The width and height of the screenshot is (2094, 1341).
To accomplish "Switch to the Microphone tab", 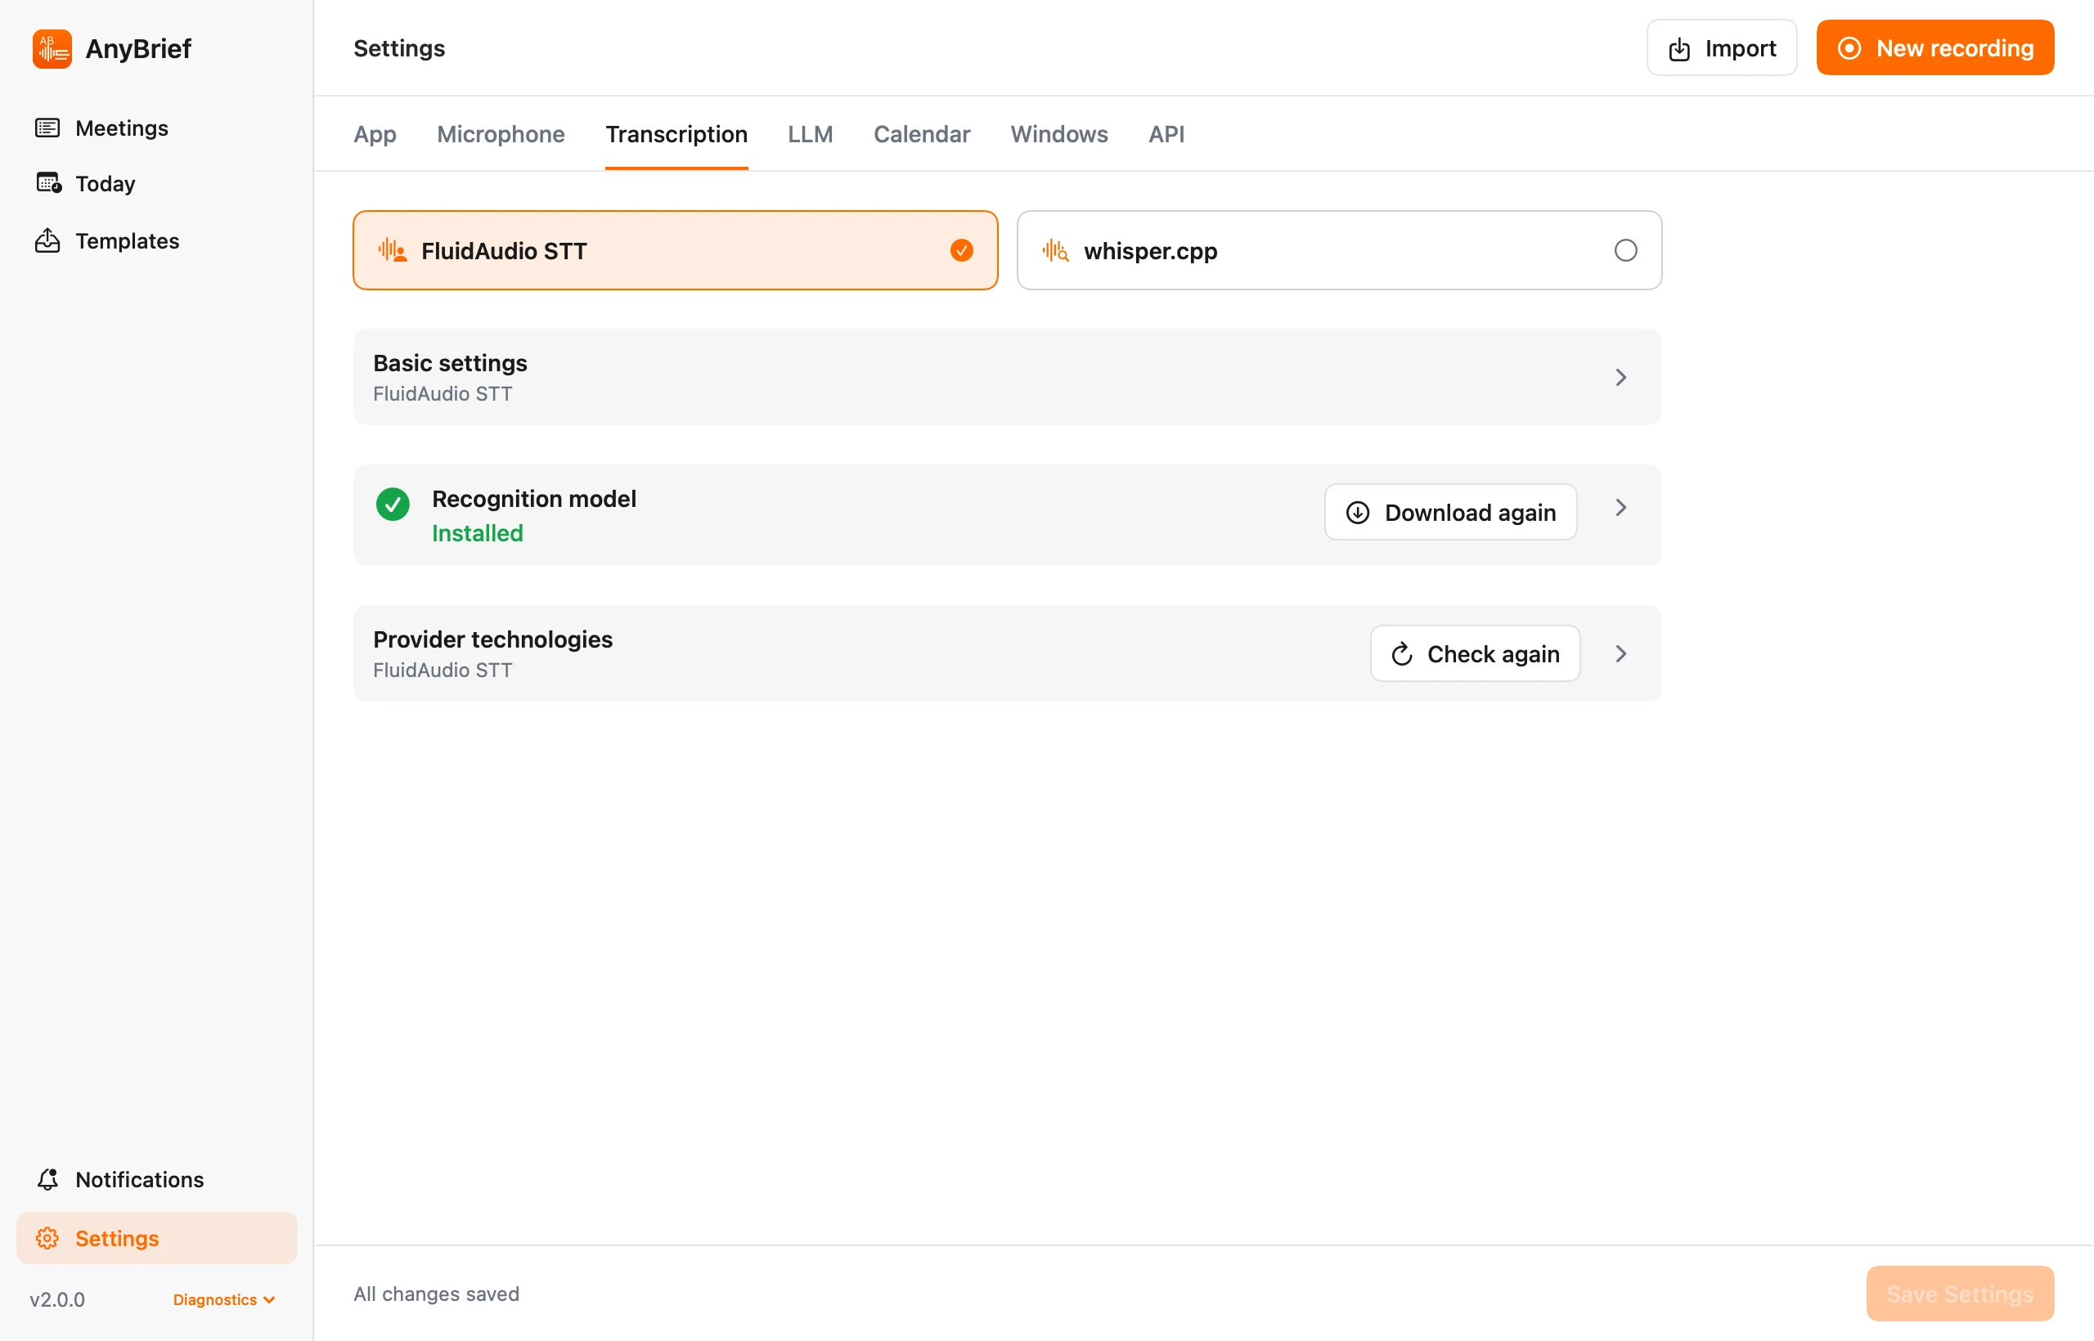I will 501,134.
